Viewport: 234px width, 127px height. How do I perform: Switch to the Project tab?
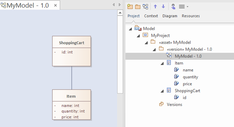coord(133,16)
